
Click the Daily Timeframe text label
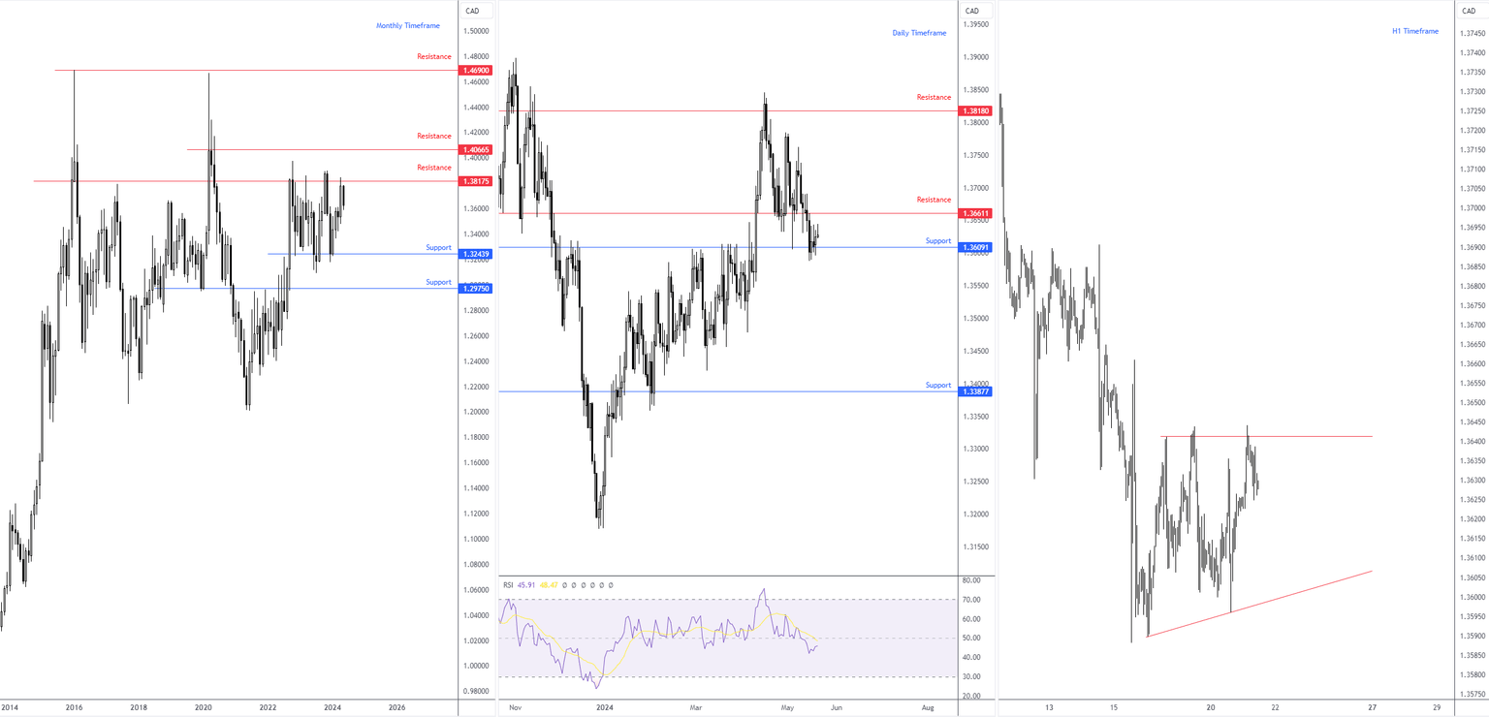[919, 32]
